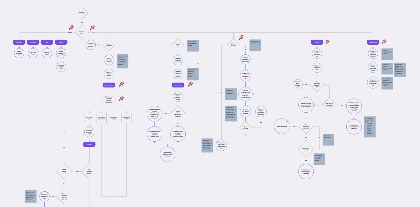Select the 'Price accepted?' diamond
This screenshot has width=420, height=207.
coord(245,128)
